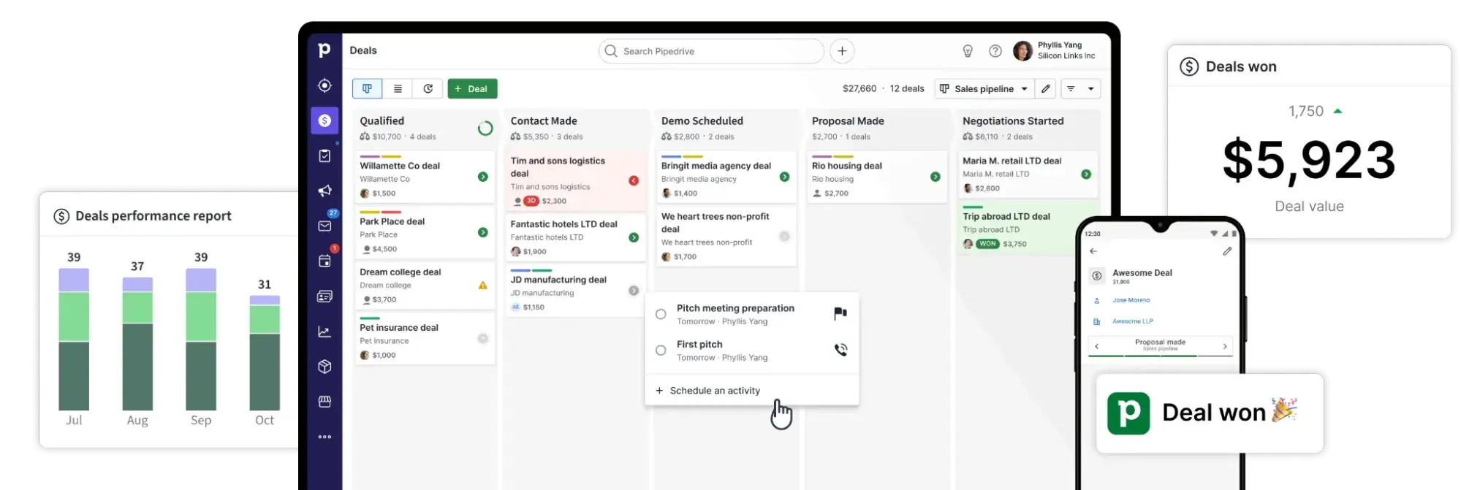Image resolution: width=1461 pixels, height=490 pixels.
Task: Open the Products box icon in sidebar
Action: click(x=325, y=367)
